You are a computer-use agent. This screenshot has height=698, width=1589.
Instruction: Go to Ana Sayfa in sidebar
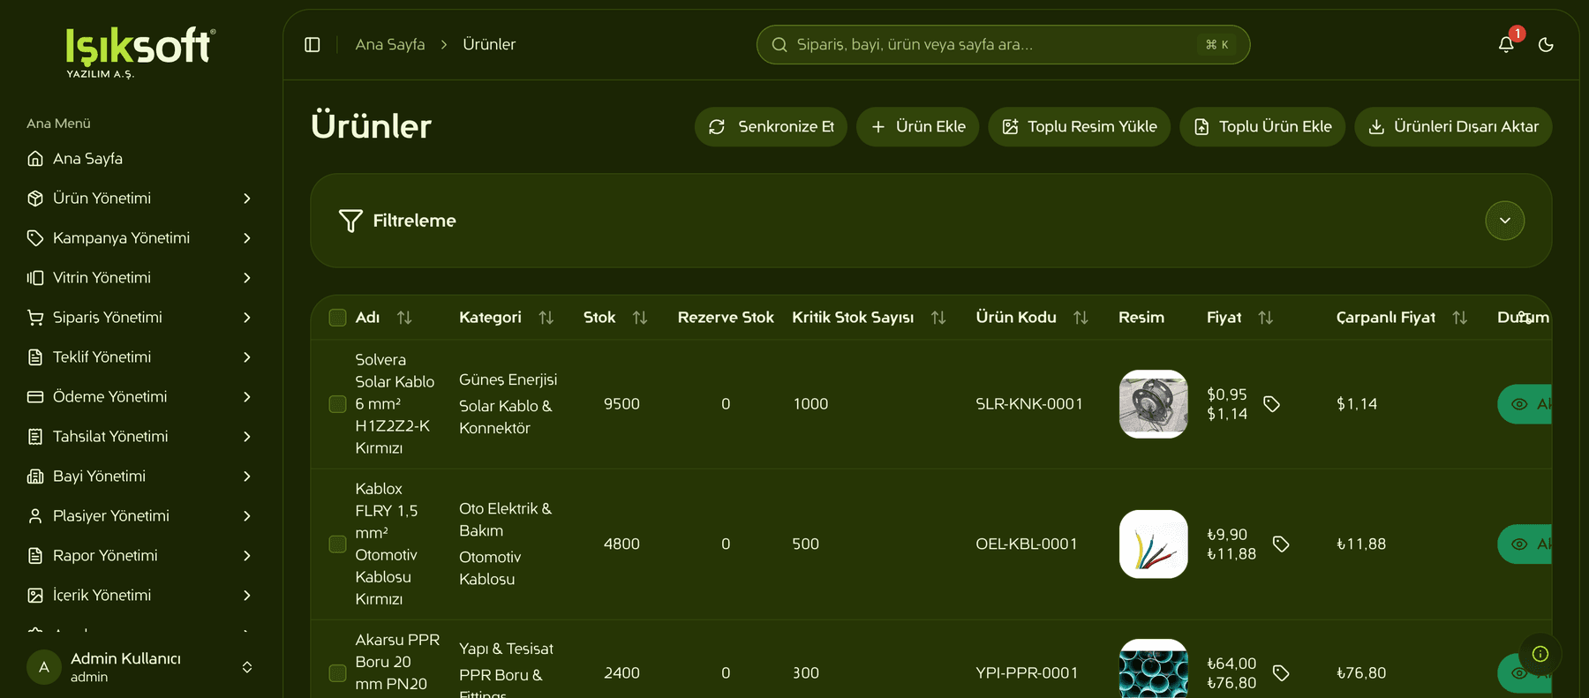[x=141, y=159]
